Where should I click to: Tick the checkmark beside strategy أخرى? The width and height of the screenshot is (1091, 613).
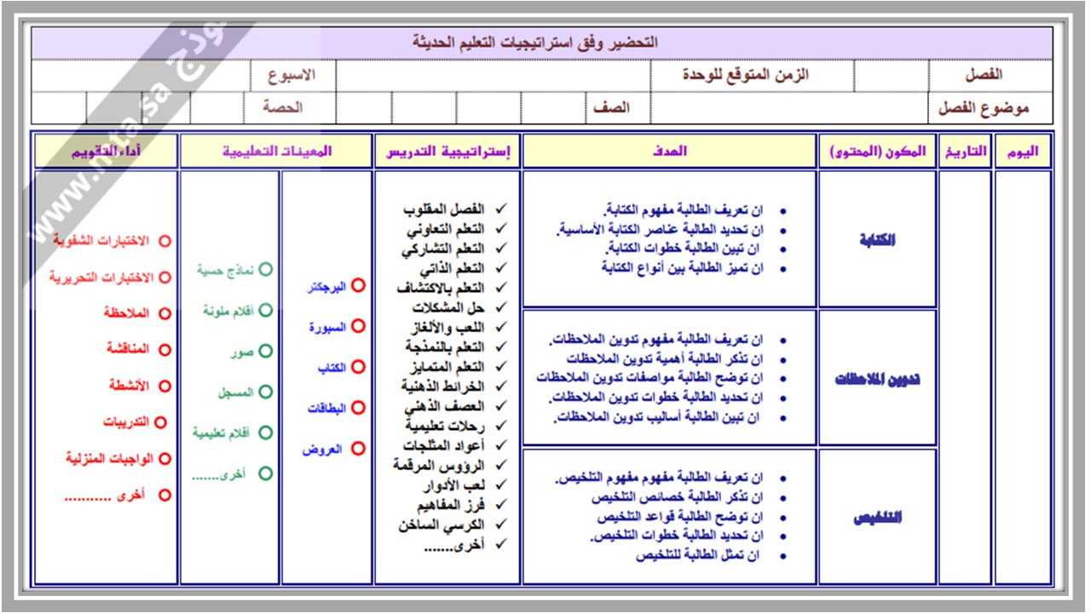pos(501,544)
